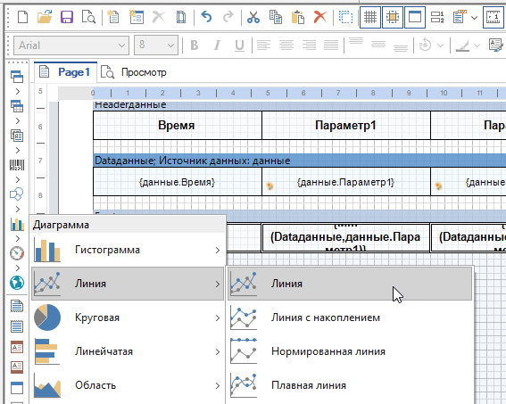Justify text width
Image resolution: width=506 pixels, height=404 pixels.
331,45
